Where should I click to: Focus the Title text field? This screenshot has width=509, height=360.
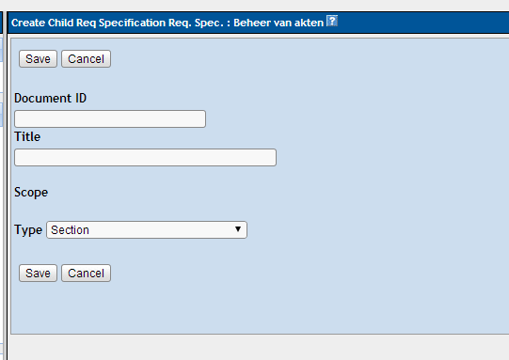tap(146, 157)
